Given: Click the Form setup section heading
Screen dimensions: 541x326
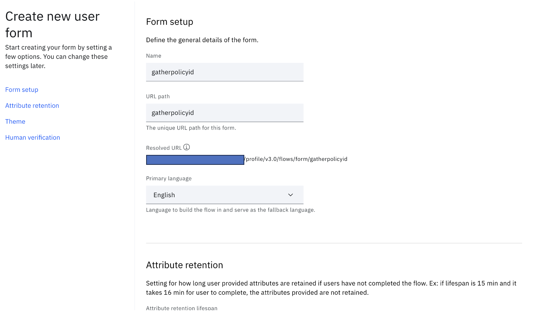Looking at the screenshot, I should coord(169,22).
